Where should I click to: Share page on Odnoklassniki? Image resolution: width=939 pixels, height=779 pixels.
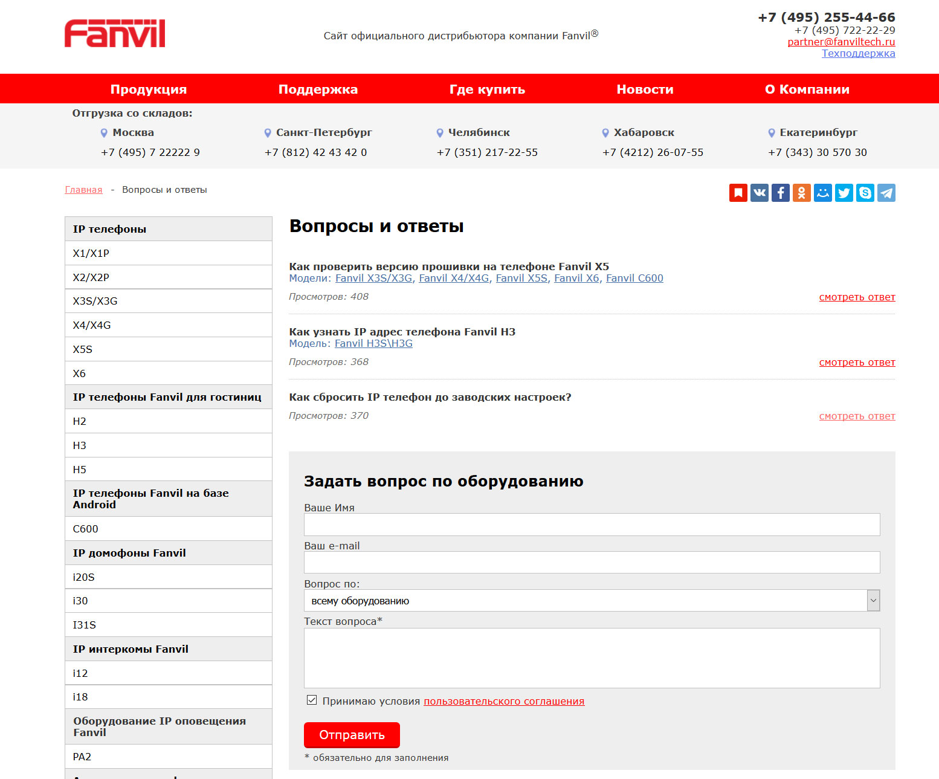802,193
